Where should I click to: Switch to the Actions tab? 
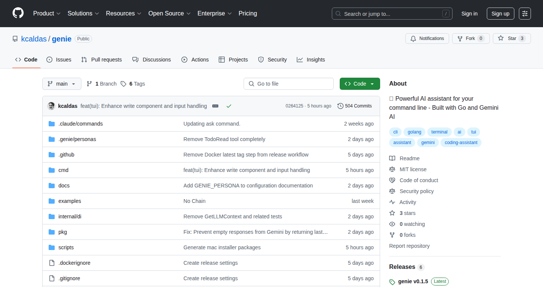195,60
